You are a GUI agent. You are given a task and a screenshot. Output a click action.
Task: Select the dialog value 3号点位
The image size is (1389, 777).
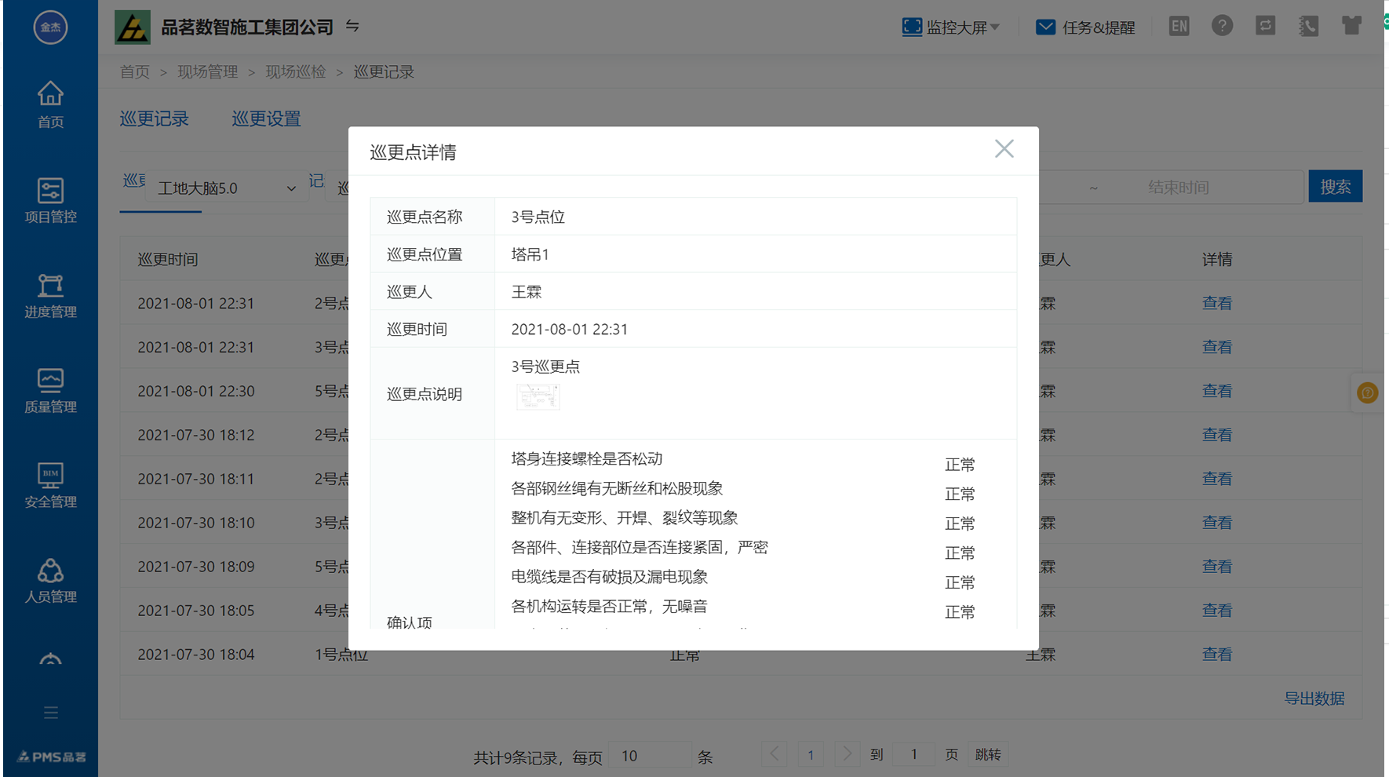click(538, 217)
